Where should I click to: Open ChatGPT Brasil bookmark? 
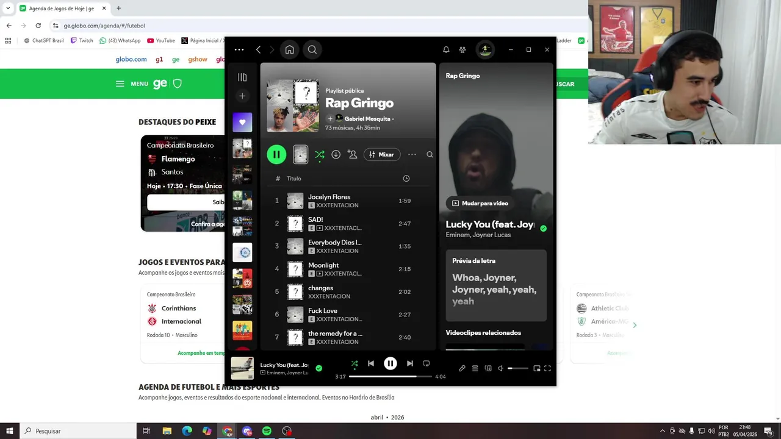(x=44, y=41)
